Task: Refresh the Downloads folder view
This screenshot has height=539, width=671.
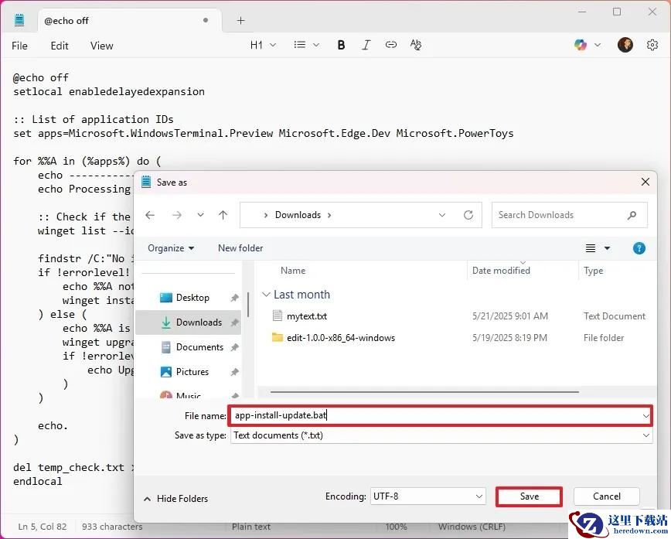Action: (468, 215)
